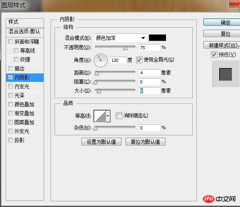The image size is (240, 207).
Task: Select 混合选项:默认 in the list
Action: coord(25,32)
